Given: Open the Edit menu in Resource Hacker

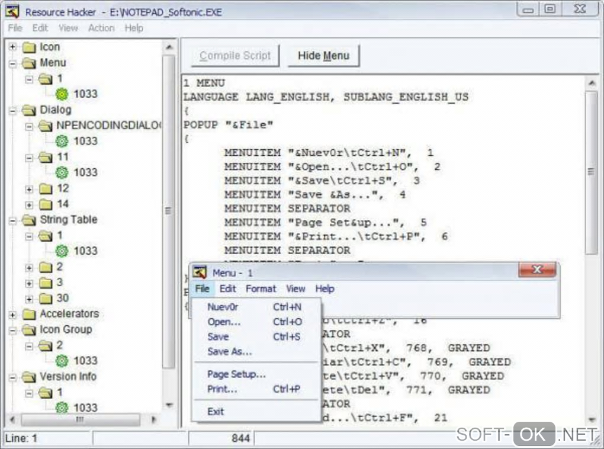Looking at the screenshot, I should point(40,28).
